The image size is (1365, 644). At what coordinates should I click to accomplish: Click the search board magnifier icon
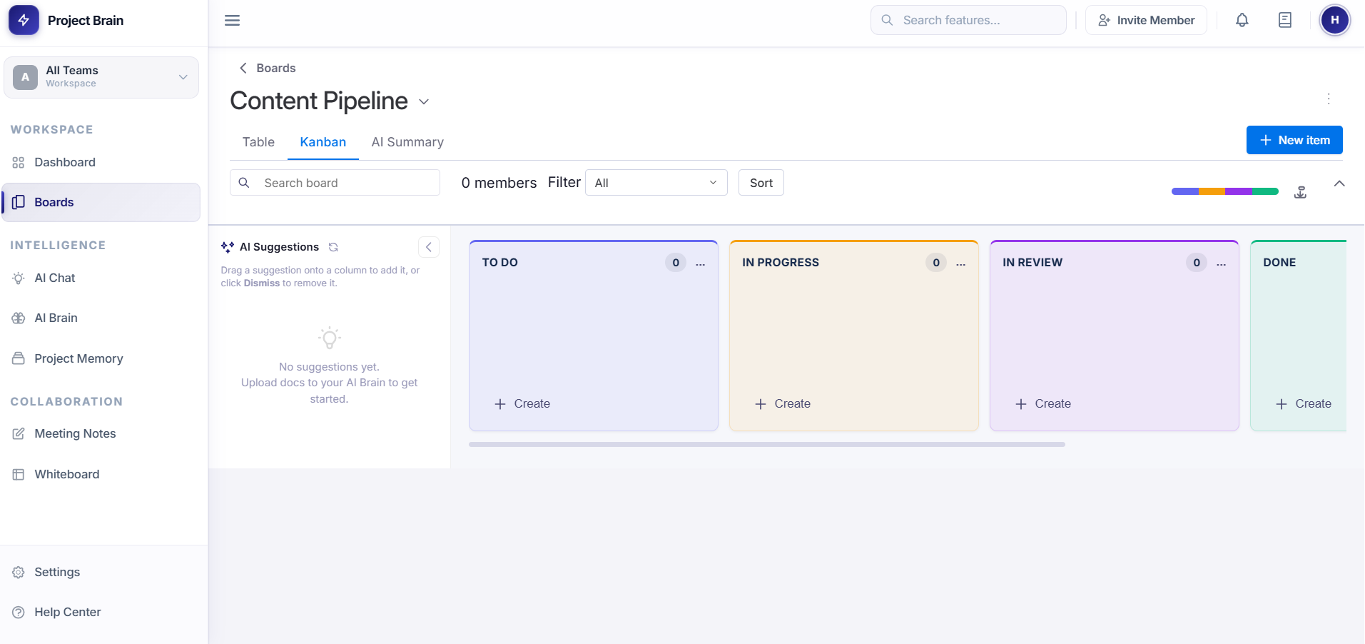point(244,183)
